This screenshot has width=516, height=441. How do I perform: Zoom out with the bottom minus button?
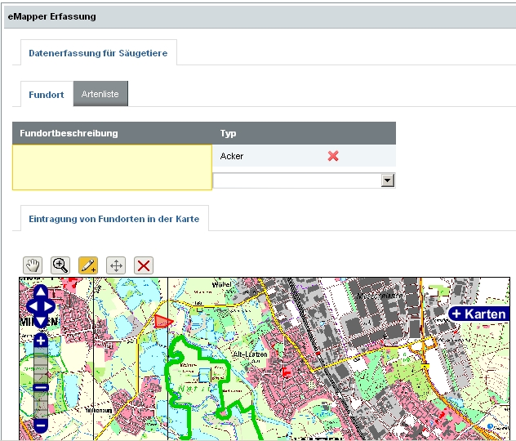pos(41,425)
